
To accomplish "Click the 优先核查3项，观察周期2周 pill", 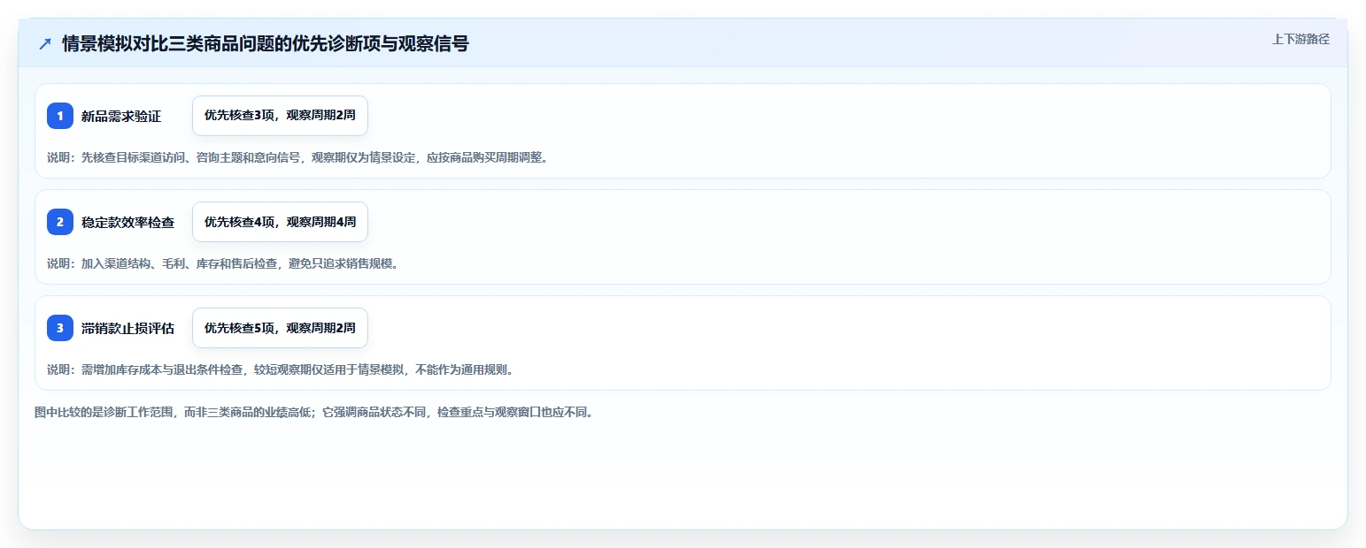I will tap(280, 116).
